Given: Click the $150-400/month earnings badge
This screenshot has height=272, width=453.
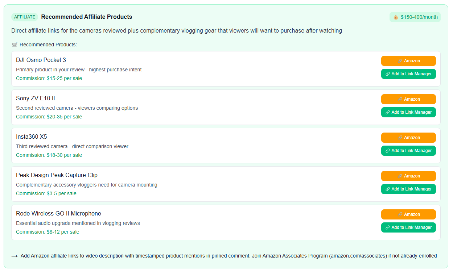Looking at the screenshot, I should (415, 17).
